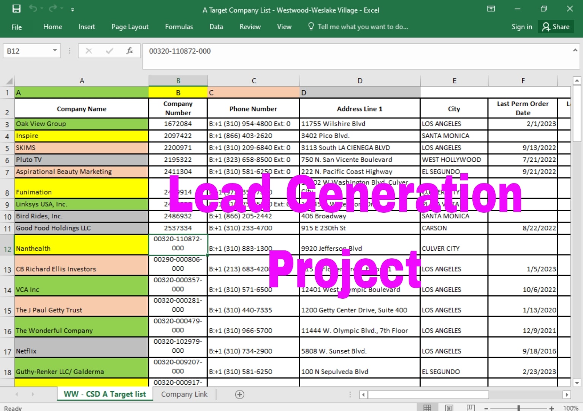The width and height of the screenshot is (583, 411).
Task: Select column D header
Action: click(360, 81)
